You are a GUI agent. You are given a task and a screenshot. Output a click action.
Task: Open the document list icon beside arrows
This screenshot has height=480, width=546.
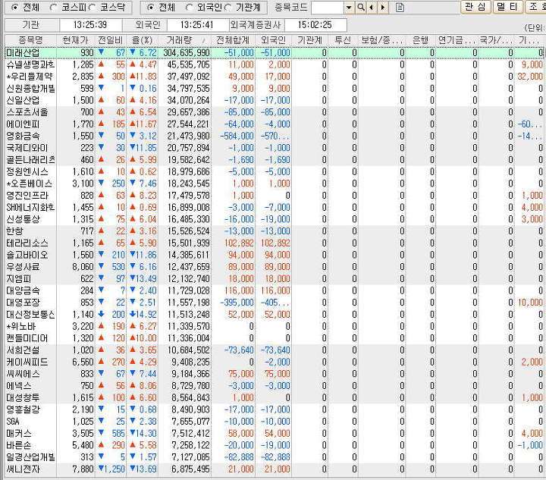400,8
